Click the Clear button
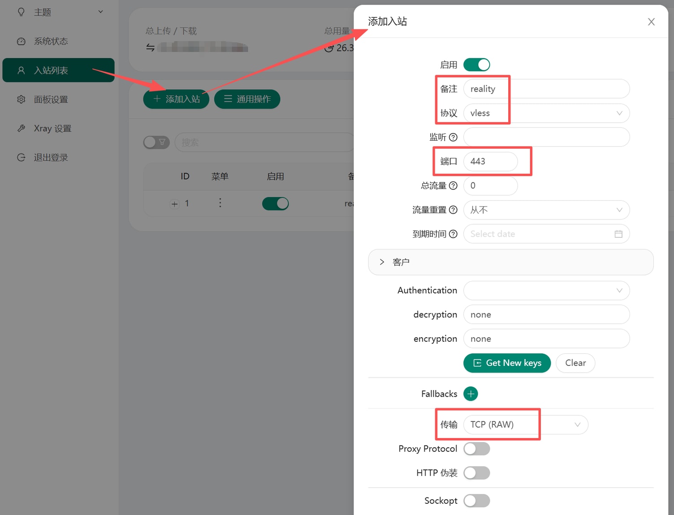The image size is (674, 515). tap(575, 363)
